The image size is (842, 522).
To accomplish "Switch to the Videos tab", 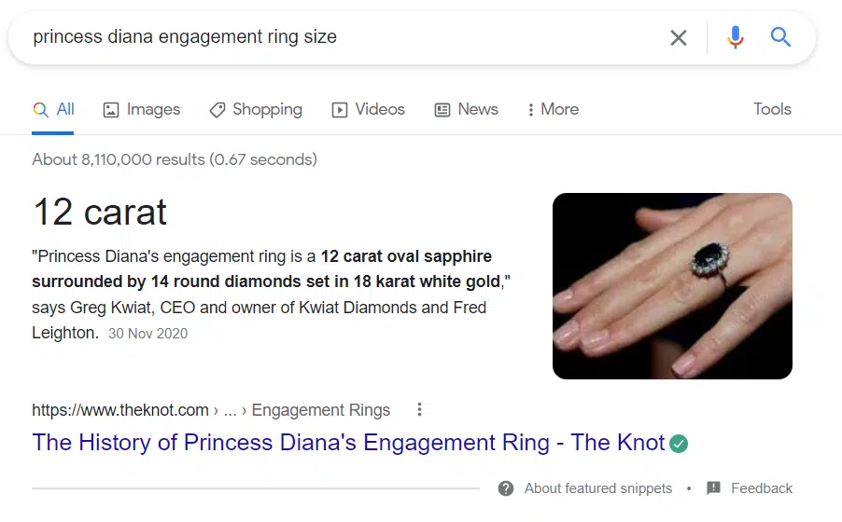I will [x=369, y=110].
